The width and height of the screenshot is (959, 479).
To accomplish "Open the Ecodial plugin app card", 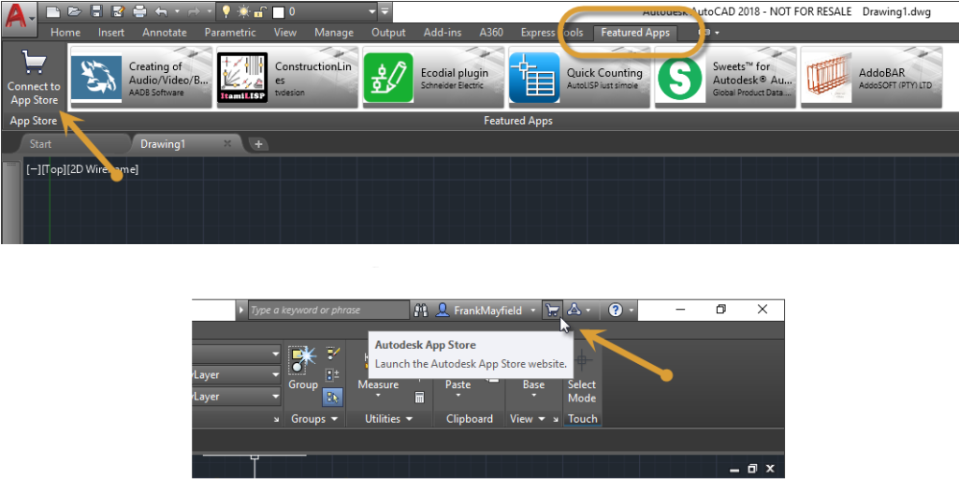I will point(433,79).
